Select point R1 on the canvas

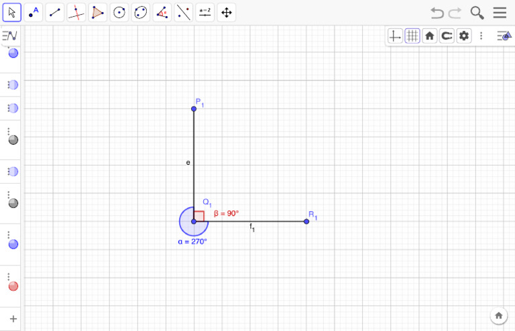point(306,221)
